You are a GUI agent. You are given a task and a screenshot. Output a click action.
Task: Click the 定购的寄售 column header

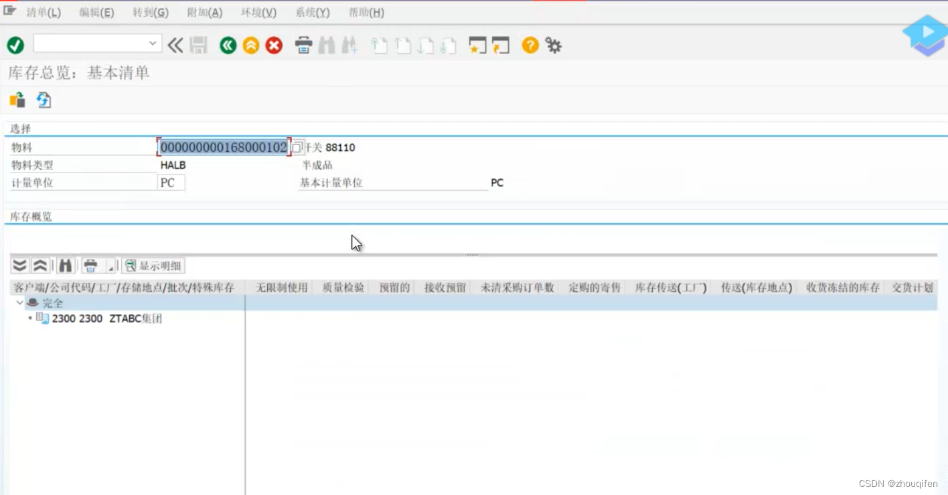click(x=595, y=288)
